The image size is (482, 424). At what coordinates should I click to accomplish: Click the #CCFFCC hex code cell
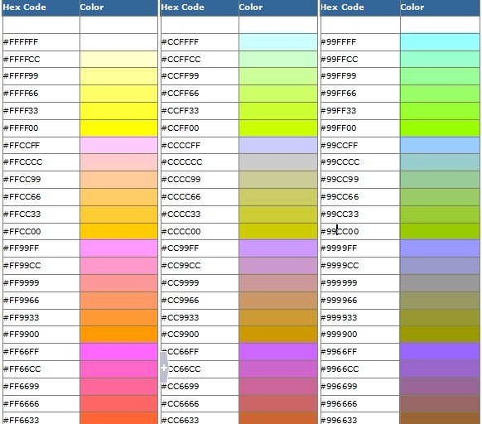tap(200, 60)
